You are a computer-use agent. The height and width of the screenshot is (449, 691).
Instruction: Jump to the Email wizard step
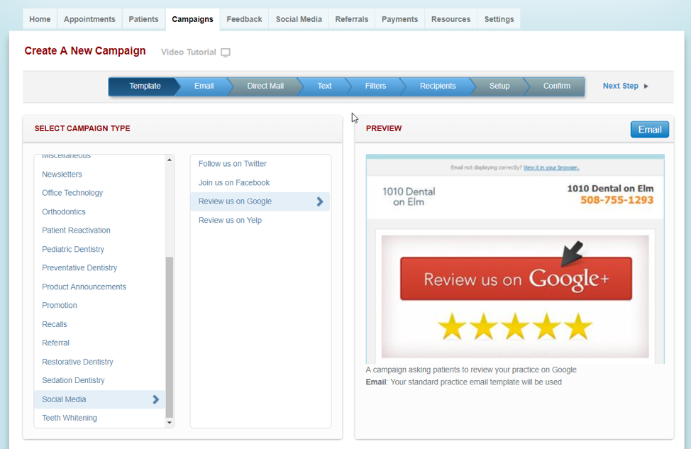tap(204, 87)
